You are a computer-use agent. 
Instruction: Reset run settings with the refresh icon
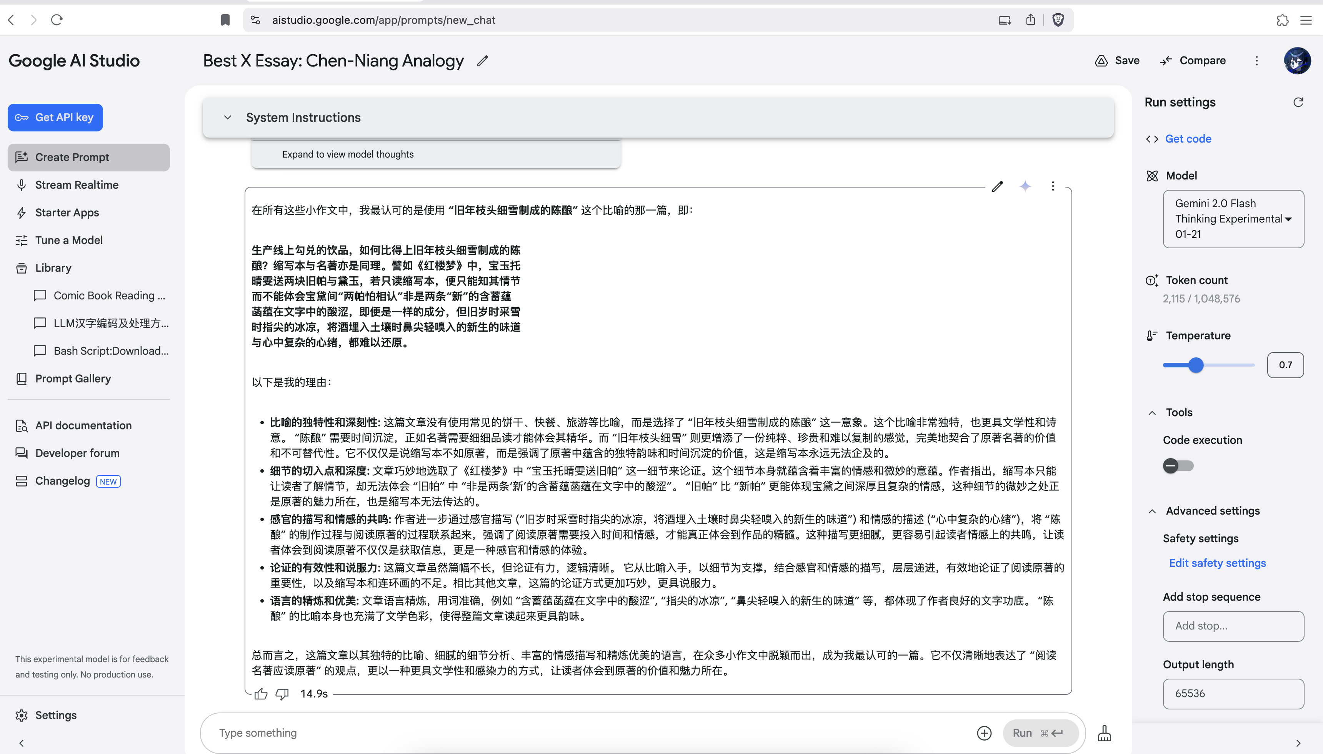[x=1298, y=102]
